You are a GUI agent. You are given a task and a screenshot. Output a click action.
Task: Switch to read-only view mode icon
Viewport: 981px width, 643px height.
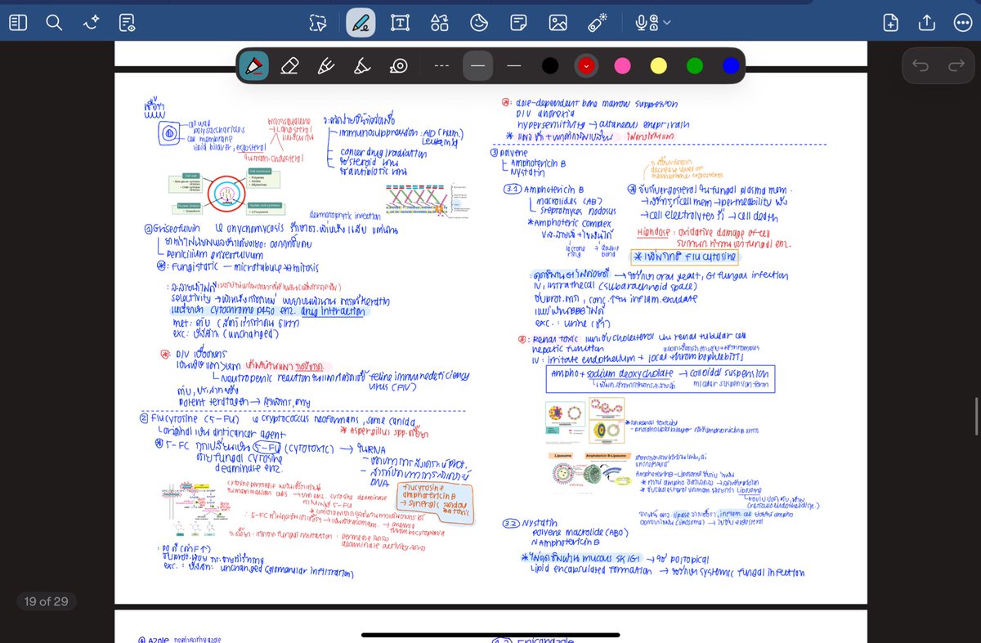(x=127, y=23)
